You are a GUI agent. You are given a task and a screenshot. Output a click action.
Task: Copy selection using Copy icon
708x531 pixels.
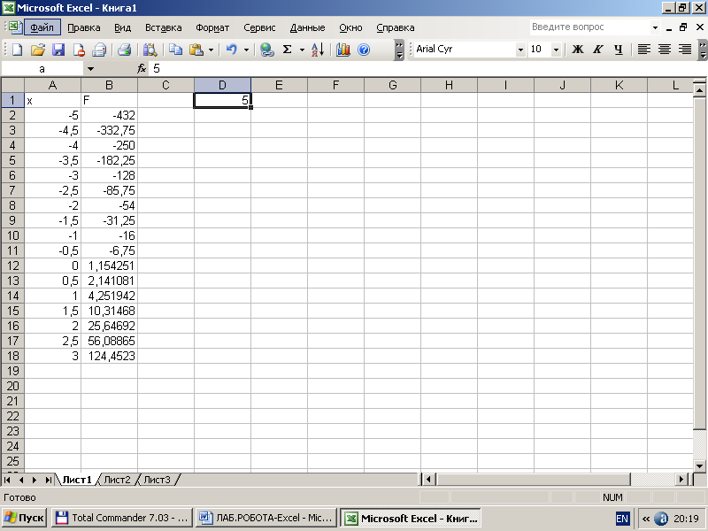(175, 50)
